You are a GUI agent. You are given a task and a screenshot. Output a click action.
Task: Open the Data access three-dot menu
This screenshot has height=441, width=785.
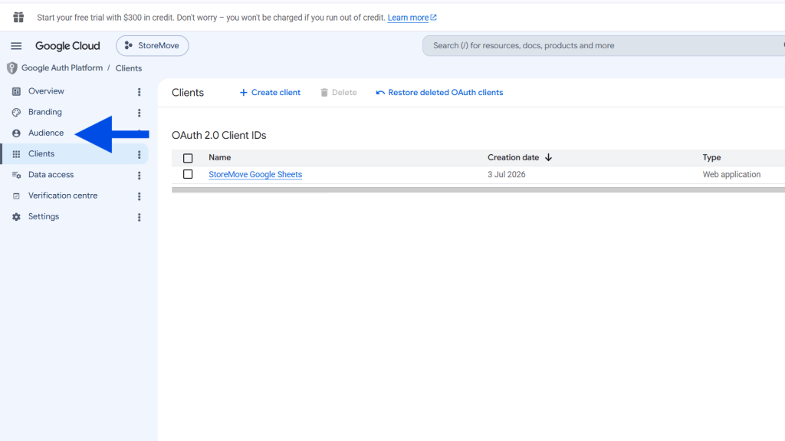140,176
